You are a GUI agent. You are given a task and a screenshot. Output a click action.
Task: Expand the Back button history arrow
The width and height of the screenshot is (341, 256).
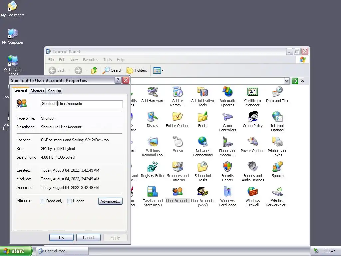[x=69, y=70]
